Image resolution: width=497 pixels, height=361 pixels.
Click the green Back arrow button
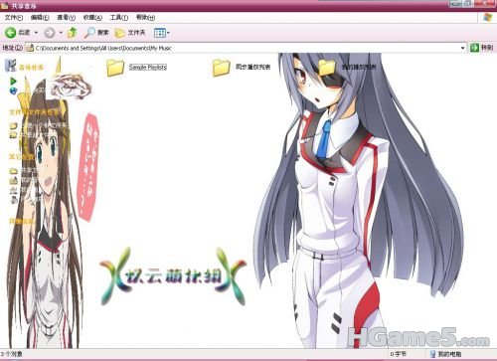pyautogui.click(x=10, y=33)
